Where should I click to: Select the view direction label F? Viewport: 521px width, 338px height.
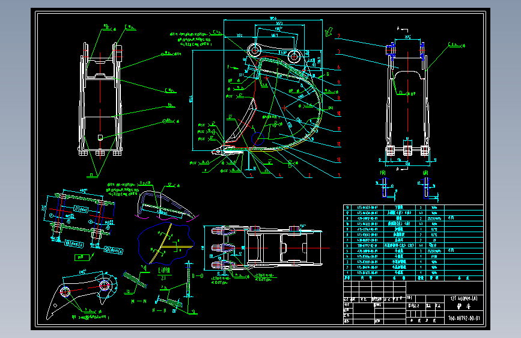[228, 67]
